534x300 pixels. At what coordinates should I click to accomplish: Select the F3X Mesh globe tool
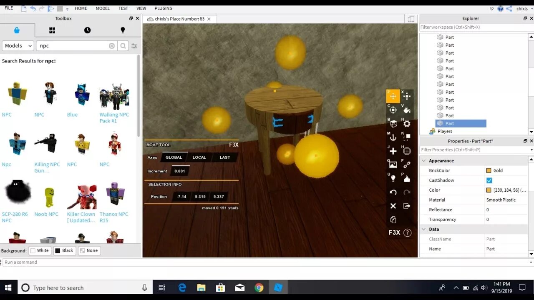(407, 151)
